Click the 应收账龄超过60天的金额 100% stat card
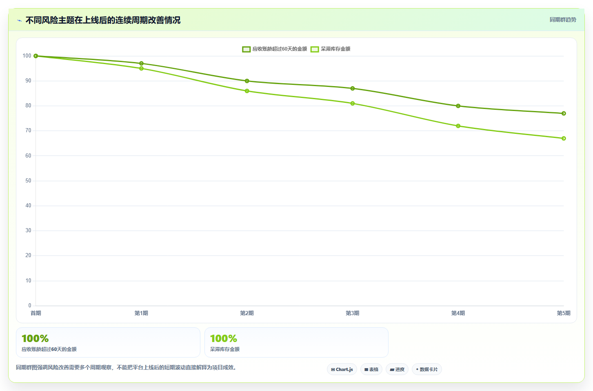 click(108, 342)
